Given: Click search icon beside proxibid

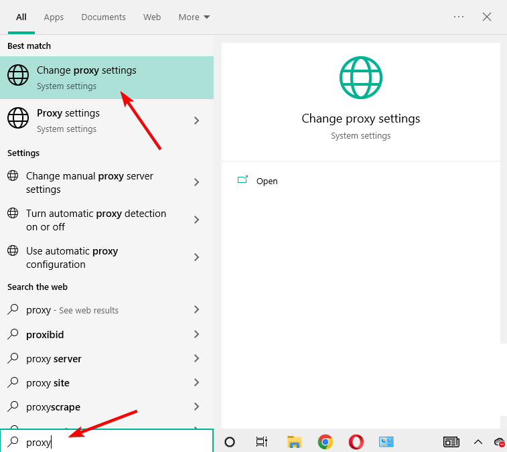Looking at the screenshot, I should pyautogui.click(x=13, y=334).
